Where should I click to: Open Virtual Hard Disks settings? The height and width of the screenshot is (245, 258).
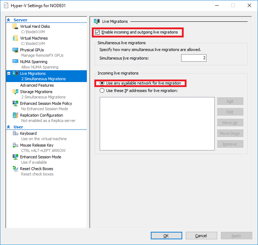(x=35, y=26)
